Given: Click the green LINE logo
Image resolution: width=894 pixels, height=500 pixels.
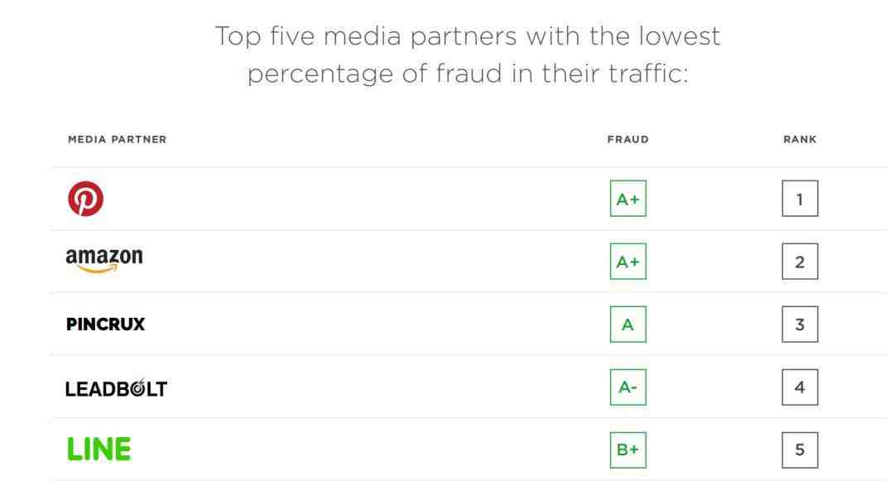Looking at the screenshot, I should coord(99,449).
